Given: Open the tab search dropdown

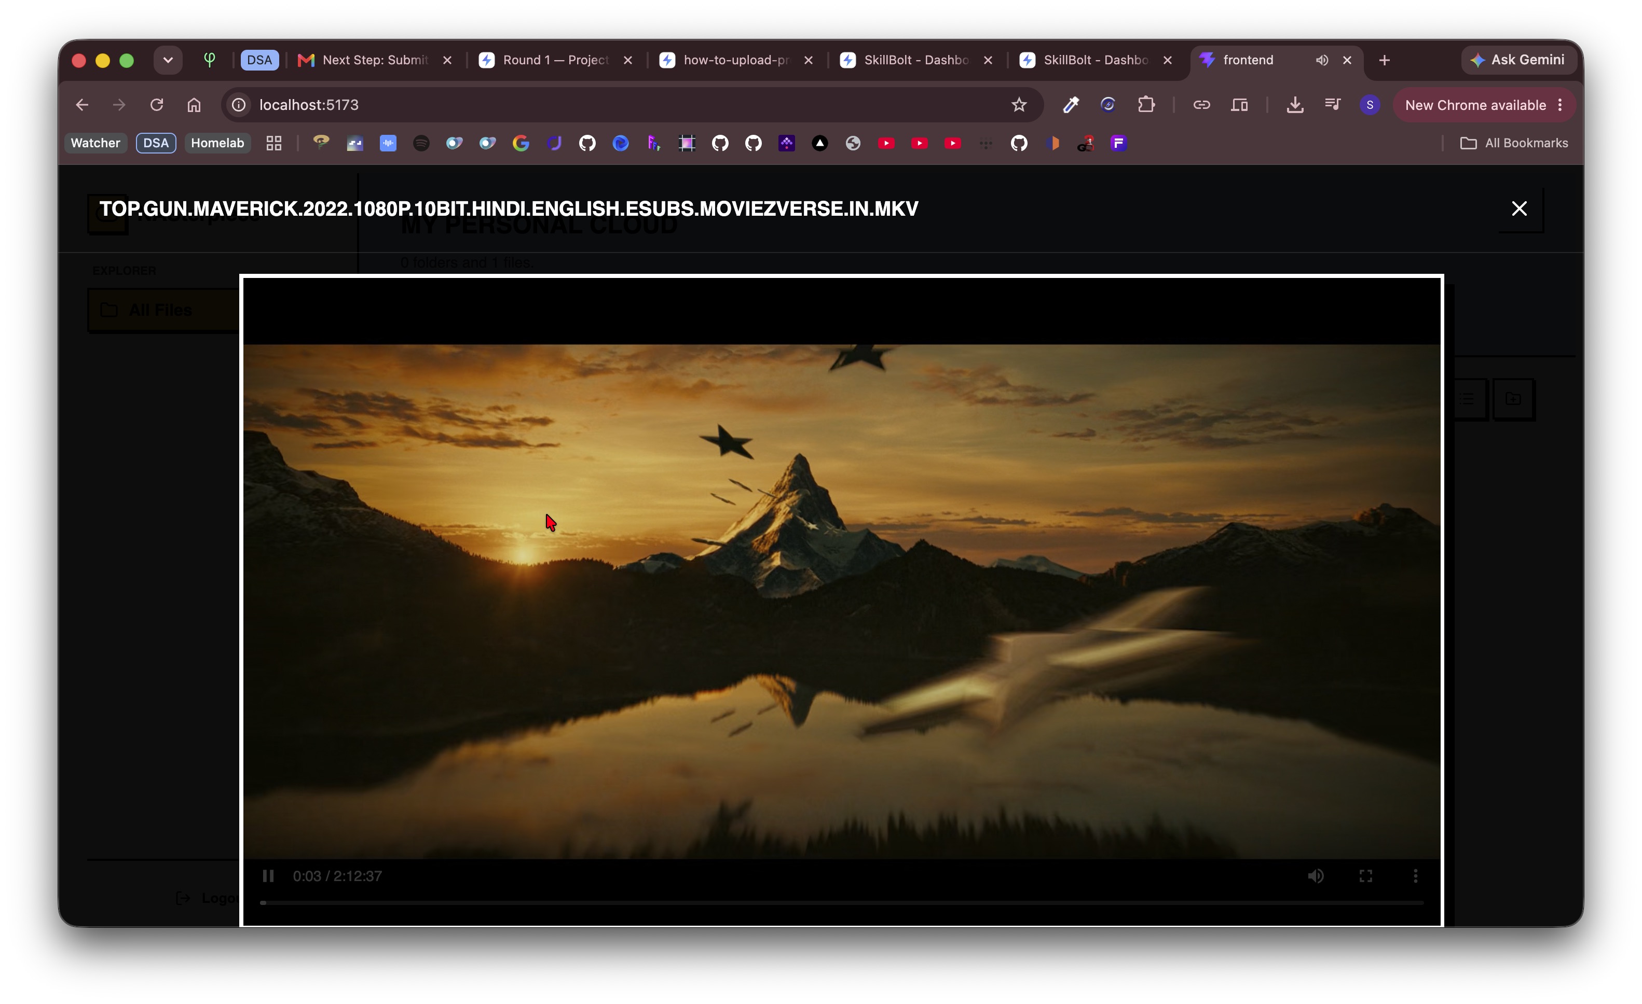Looking at the screenshot, I should click(x=168, y=60).
